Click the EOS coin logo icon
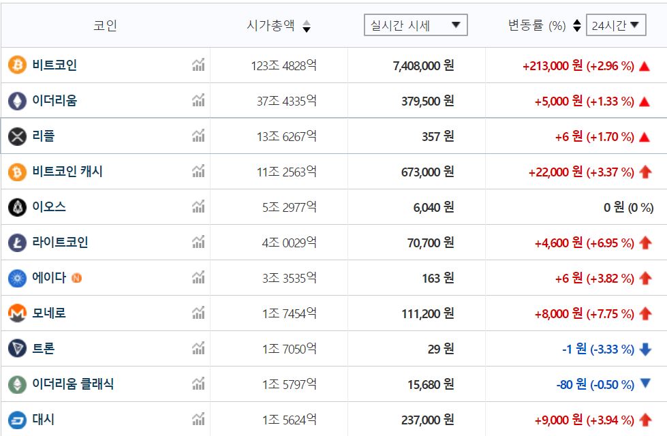667x436 pixels. [17, 207]
